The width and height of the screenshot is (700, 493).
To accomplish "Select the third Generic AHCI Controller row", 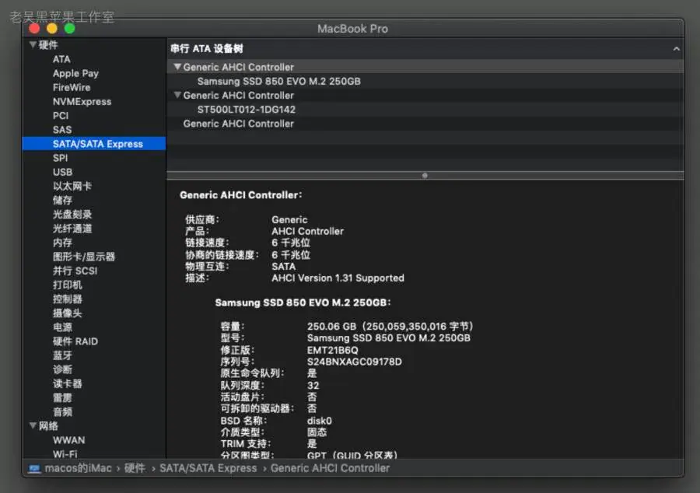I will point(425,124).
